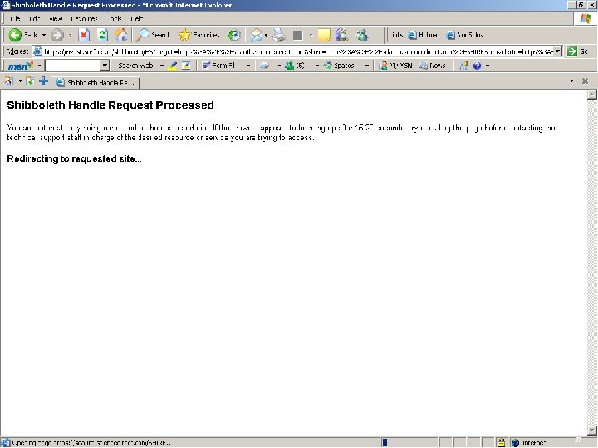598x448 pixels.
Task: Open a new tab with blue plus
Action: point(43,80)
